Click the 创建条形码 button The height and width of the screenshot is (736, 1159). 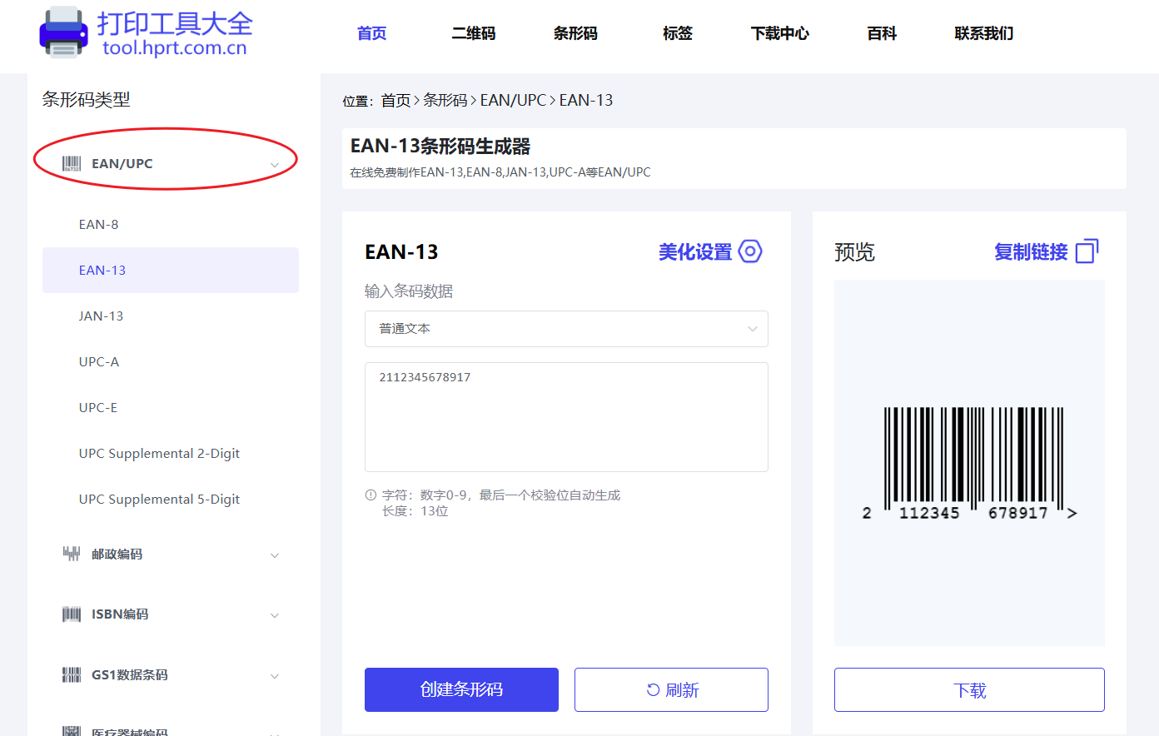[461, 689]
